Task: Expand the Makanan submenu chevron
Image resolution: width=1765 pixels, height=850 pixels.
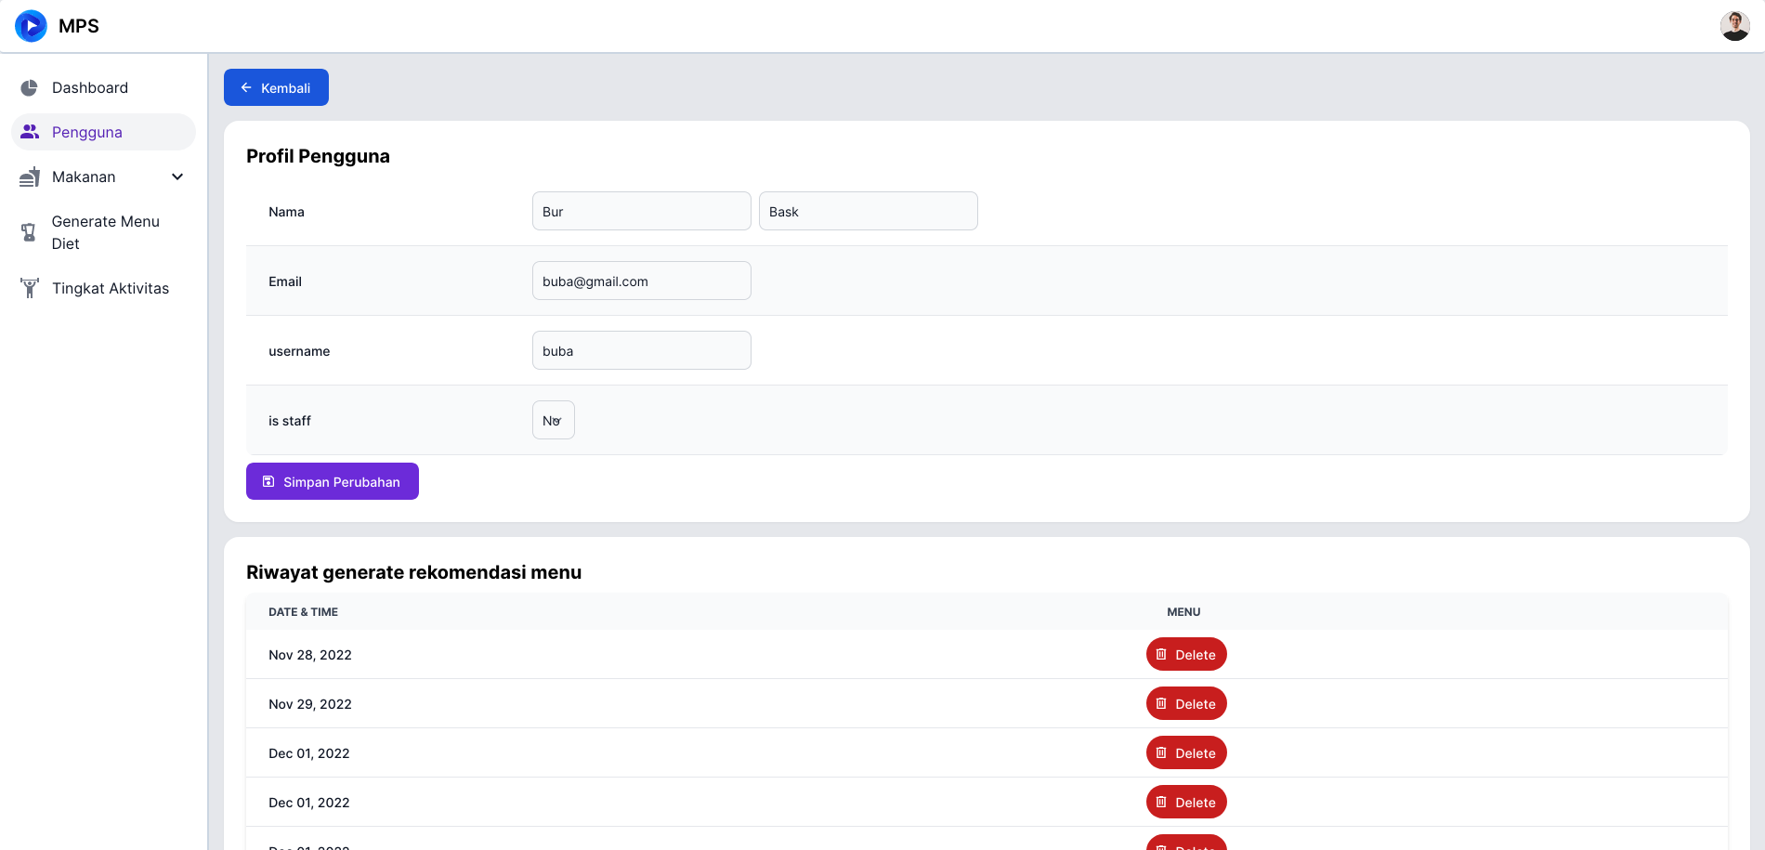Action: [x=177, y=177]
